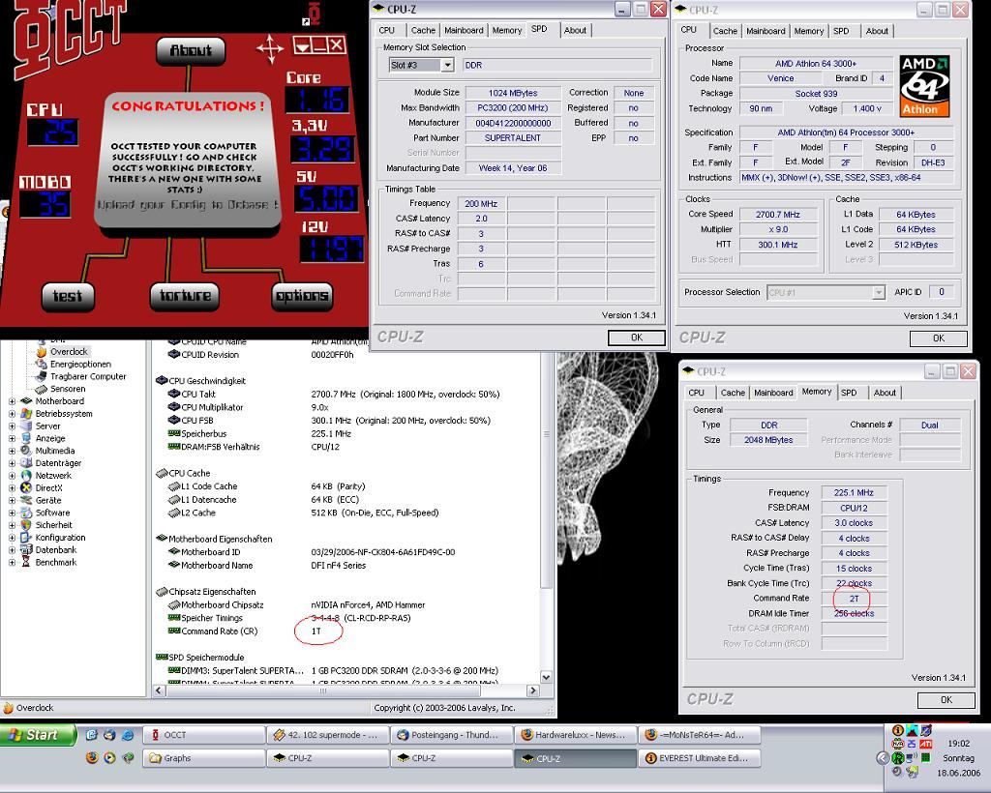Select the Server icon in EVEREST tree
The image size is (991, 793).
tap(26, 426)
